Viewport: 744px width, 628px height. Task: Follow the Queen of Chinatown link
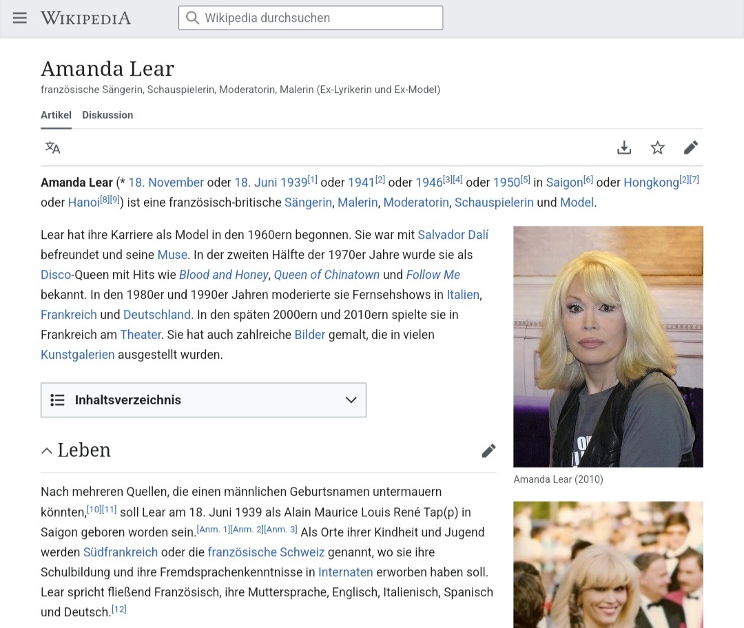[327, 275]
